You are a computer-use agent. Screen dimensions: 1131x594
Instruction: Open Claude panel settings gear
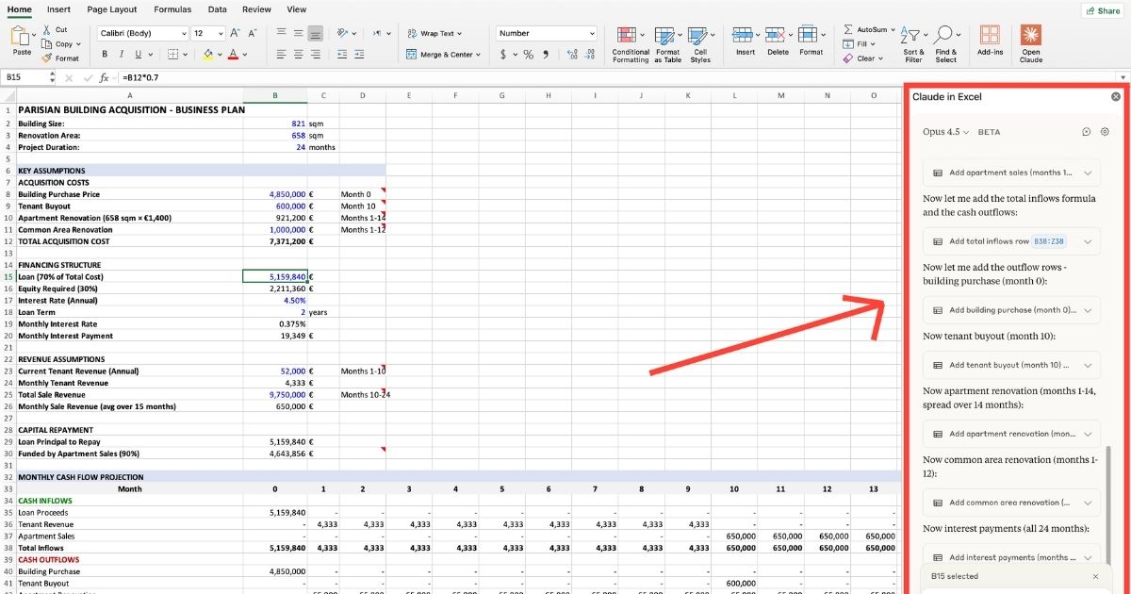[1105, 132]
